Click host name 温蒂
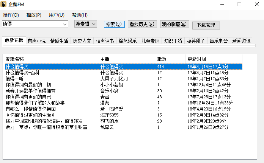The image size is (264, 163). 105,103
